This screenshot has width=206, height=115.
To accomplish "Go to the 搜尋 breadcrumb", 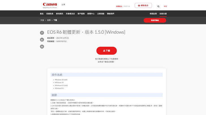I will coord(49,20).
